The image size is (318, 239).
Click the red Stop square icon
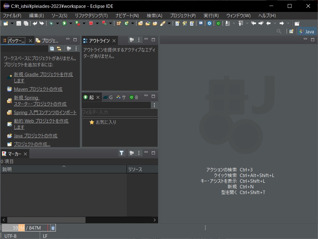click(x=91, y=24)
